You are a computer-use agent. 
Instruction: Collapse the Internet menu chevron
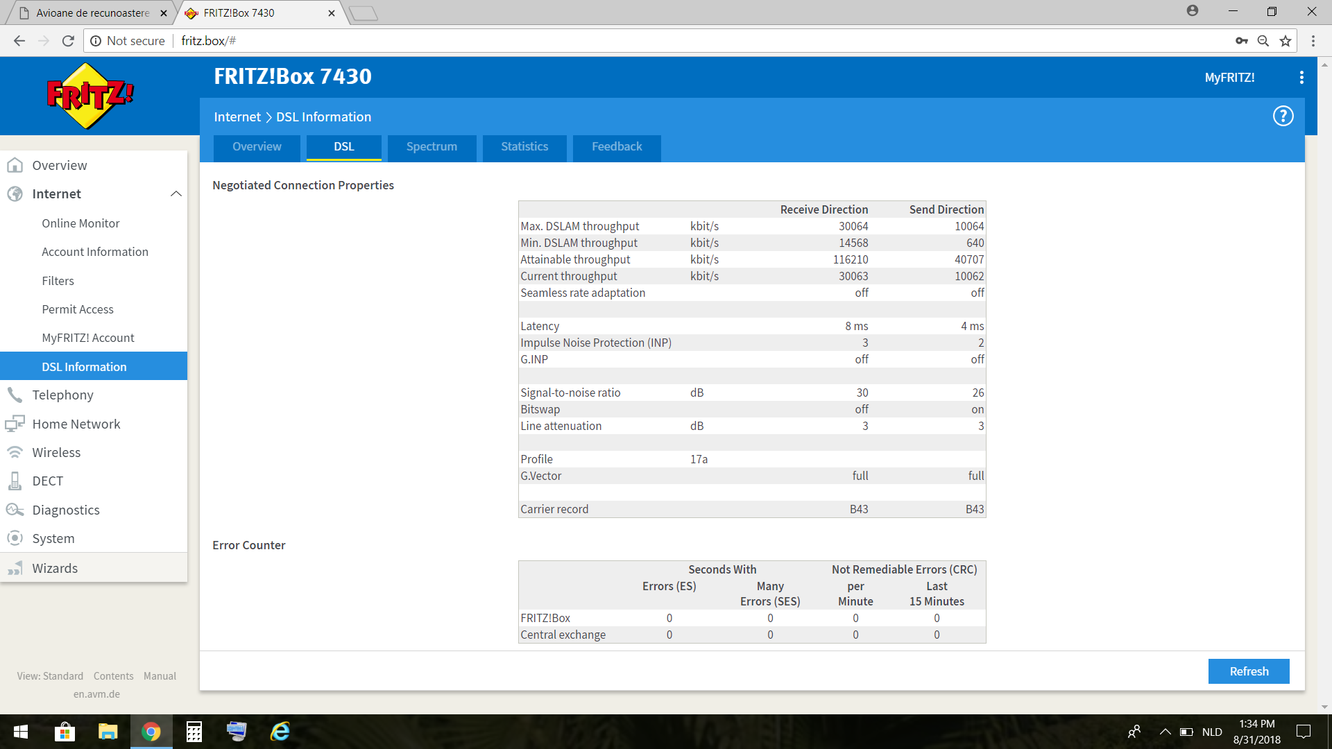click(x=176, y=194)
